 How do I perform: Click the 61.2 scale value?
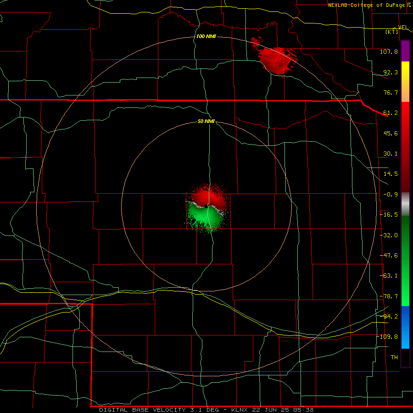click(391, 113)
